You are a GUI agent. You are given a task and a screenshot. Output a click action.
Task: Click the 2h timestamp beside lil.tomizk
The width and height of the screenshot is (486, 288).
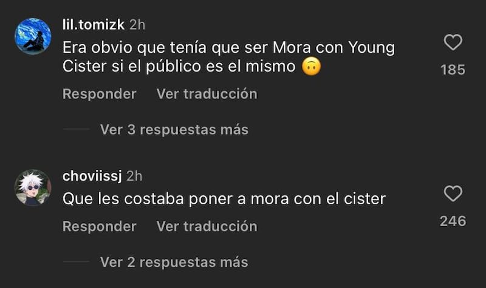tap(137, 25)
